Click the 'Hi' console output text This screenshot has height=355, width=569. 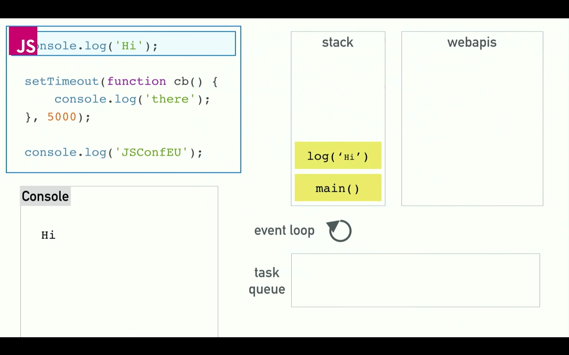pyautogui.click(x=48, y=235)
